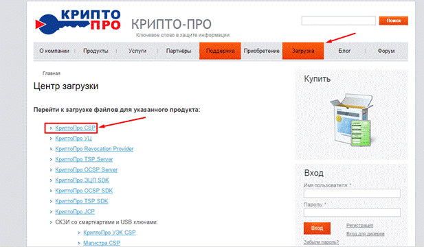This screenshot has width=424, height=247.
Task: Click the Вход panel heading
Action: pos(313,173)
